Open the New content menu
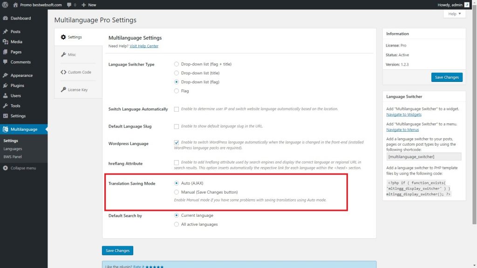The height and width of the screenshot is (268, 477). 89,5
